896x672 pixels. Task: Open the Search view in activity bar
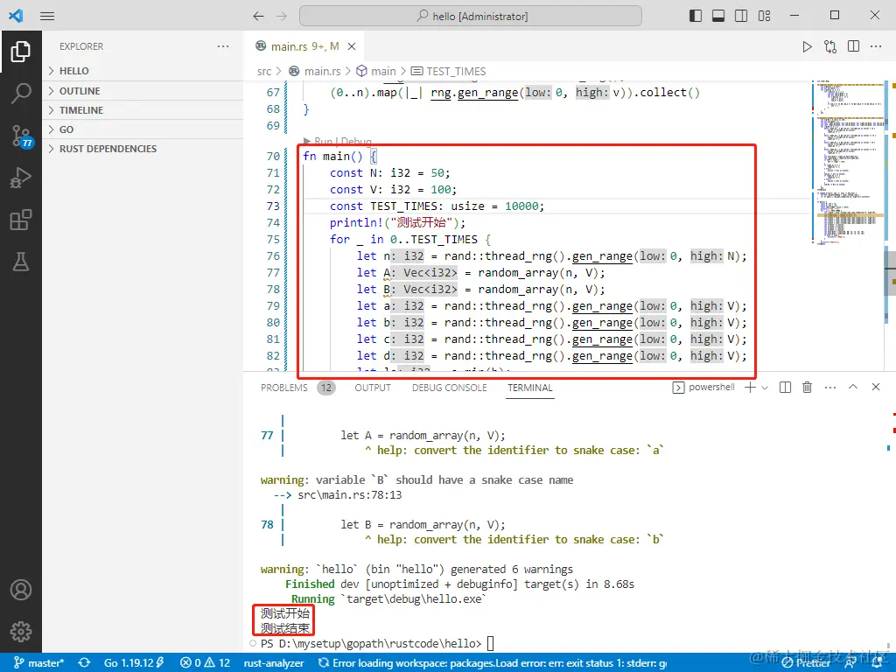pyautogui.click(x=21, y=93)
